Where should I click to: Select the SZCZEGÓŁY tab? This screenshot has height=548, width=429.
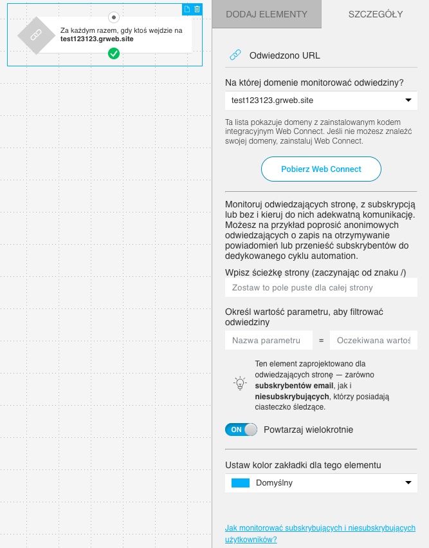pos(376,14)
